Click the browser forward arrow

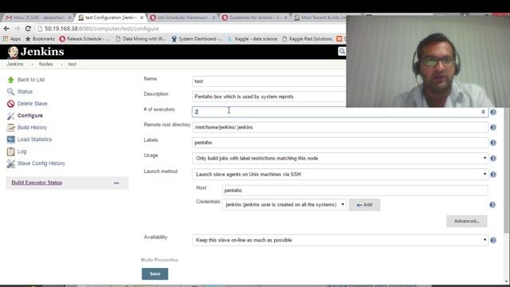click(18, 29)
